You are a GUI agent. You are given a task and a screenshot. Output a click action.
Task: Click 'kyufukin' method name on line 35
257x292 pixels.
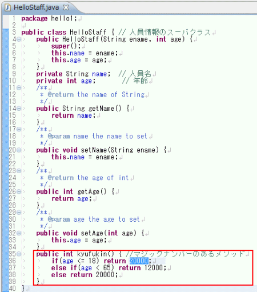[92, 254]
